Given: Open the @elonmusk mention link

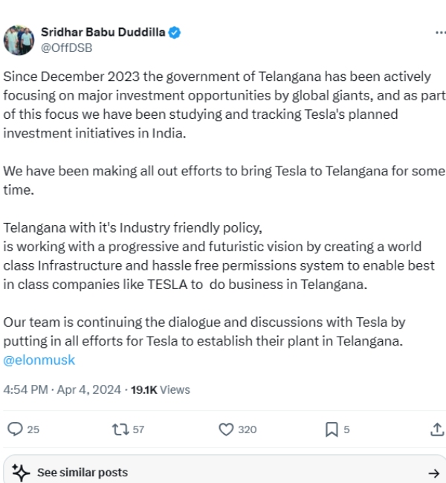Looking at the screenshot, I should point(39,360).
